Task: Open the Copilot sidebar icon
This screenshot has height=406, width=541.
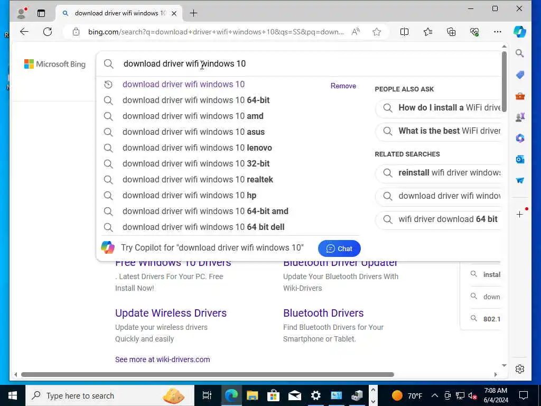Action: (x=520, y=32)
